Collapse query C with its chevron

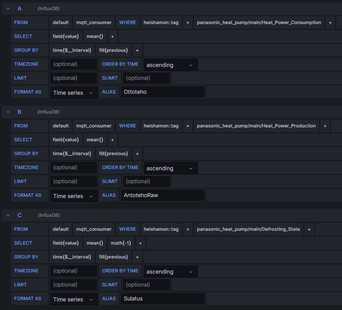pyautogui.click(x=8, y=215)
